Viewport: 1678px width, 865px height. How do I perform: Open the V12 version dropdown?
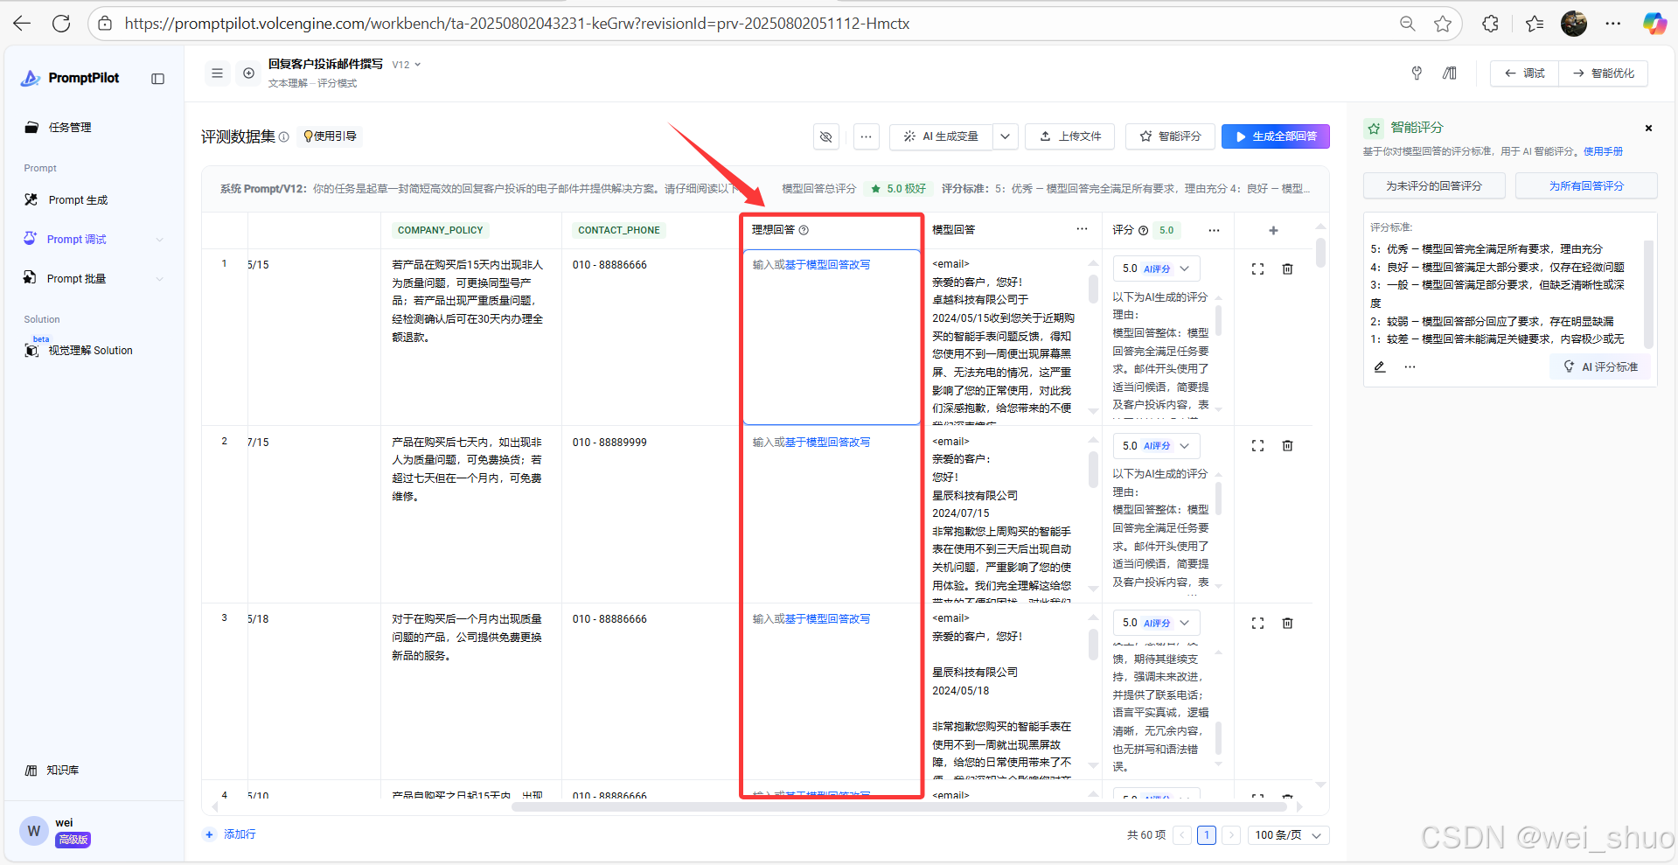click(x=407, y=65)
